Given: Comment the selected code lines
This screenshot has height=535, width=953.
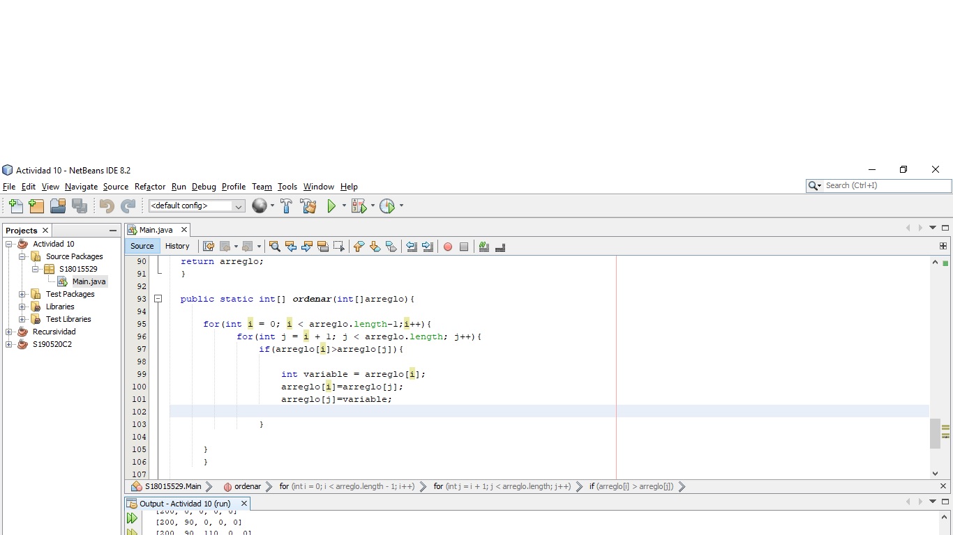Looking at the screenshot, I should [x=484, y=246].
